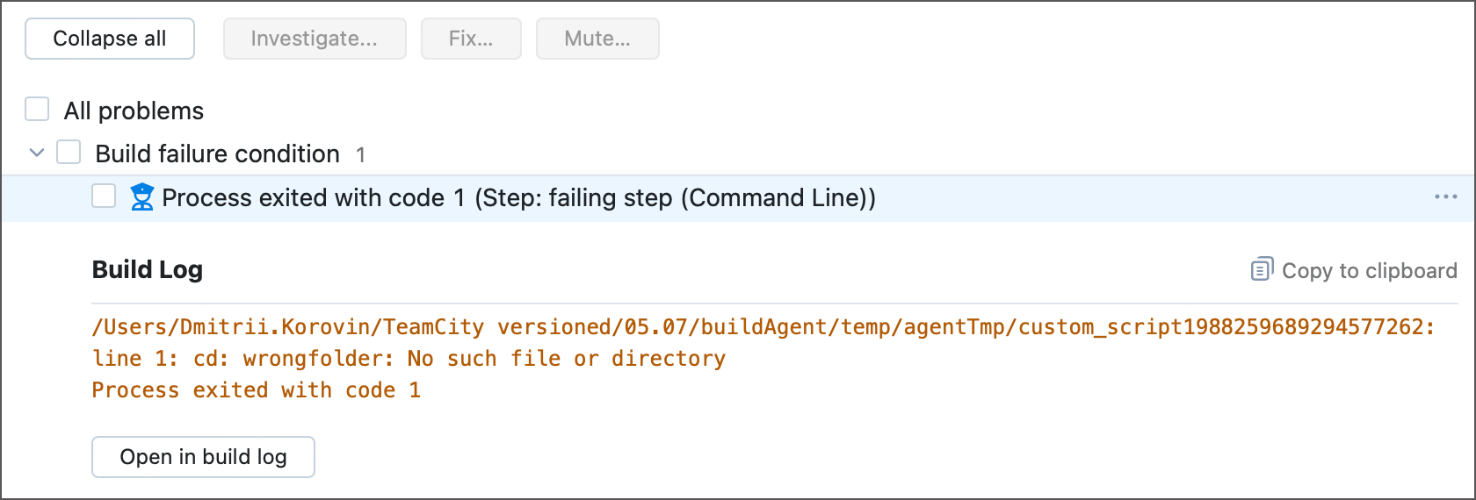This screenshot has height=500, width=1476.
Task: Click the custom_script path line in the log
Action: 763,327
